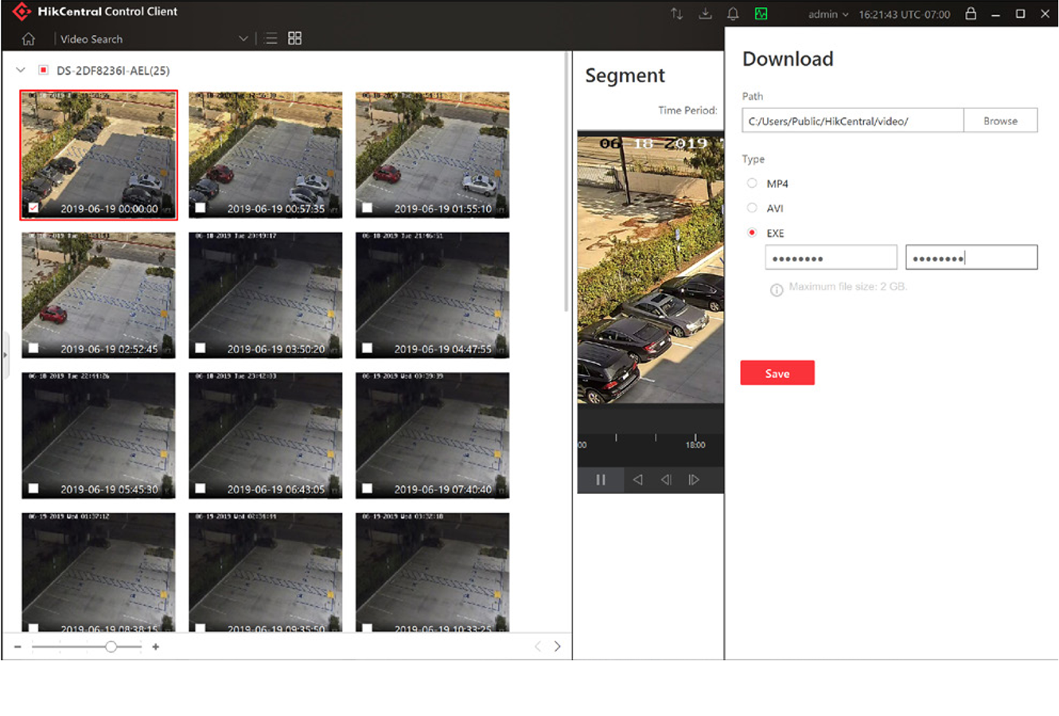Viewport: 1059px width, 716px height.
Task: Go to next page of thumbnails
Action: pyautogui.click(x=558, y=647)
